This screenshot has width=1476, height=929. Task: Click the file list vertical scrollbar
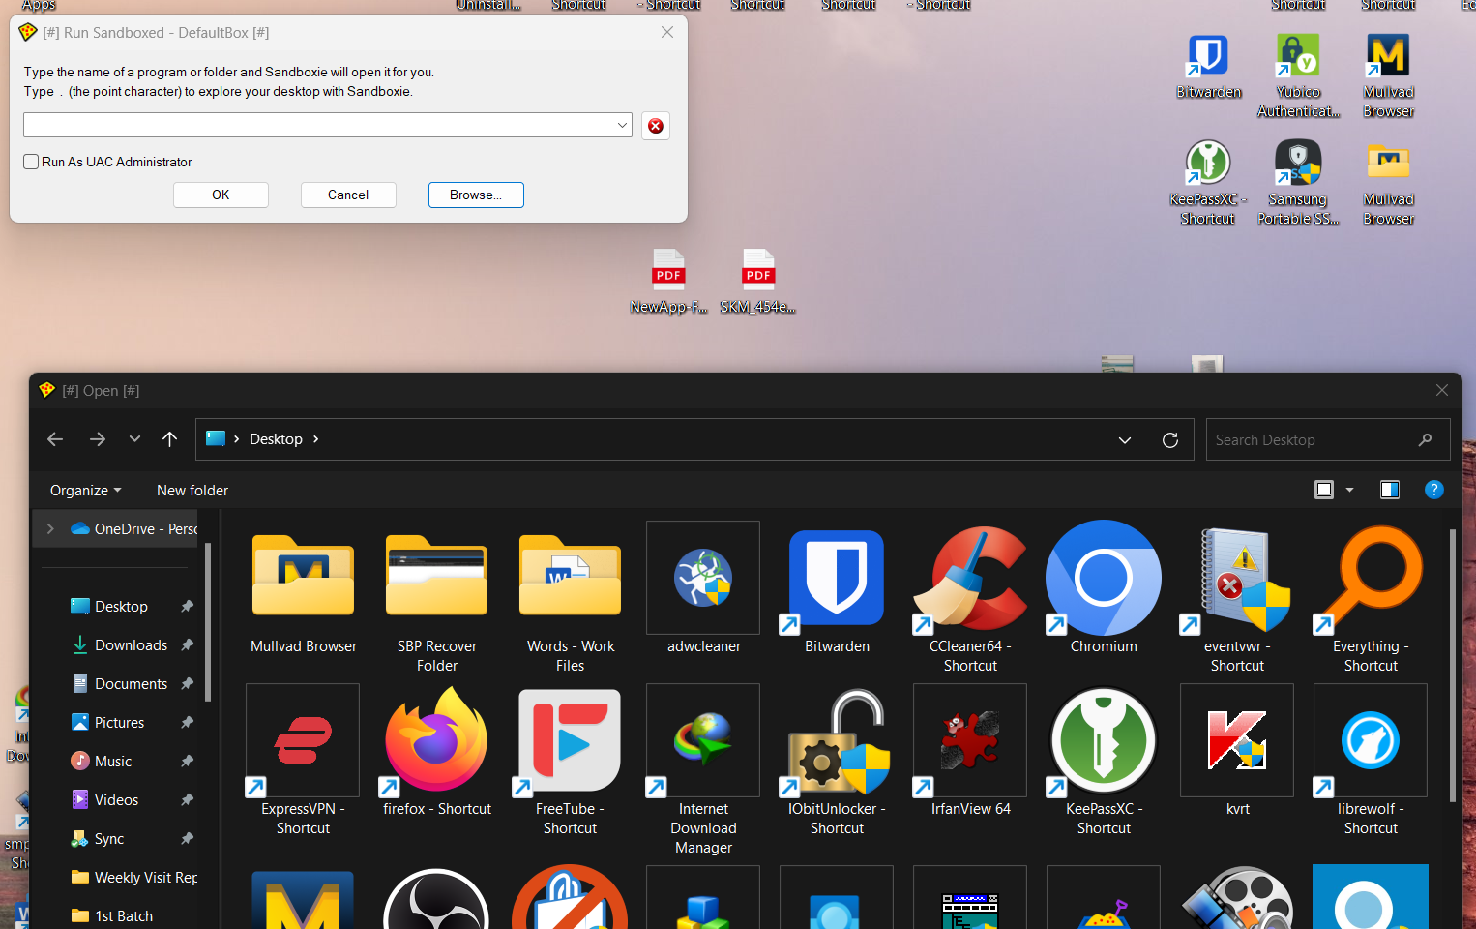[x=1452, y=666]
